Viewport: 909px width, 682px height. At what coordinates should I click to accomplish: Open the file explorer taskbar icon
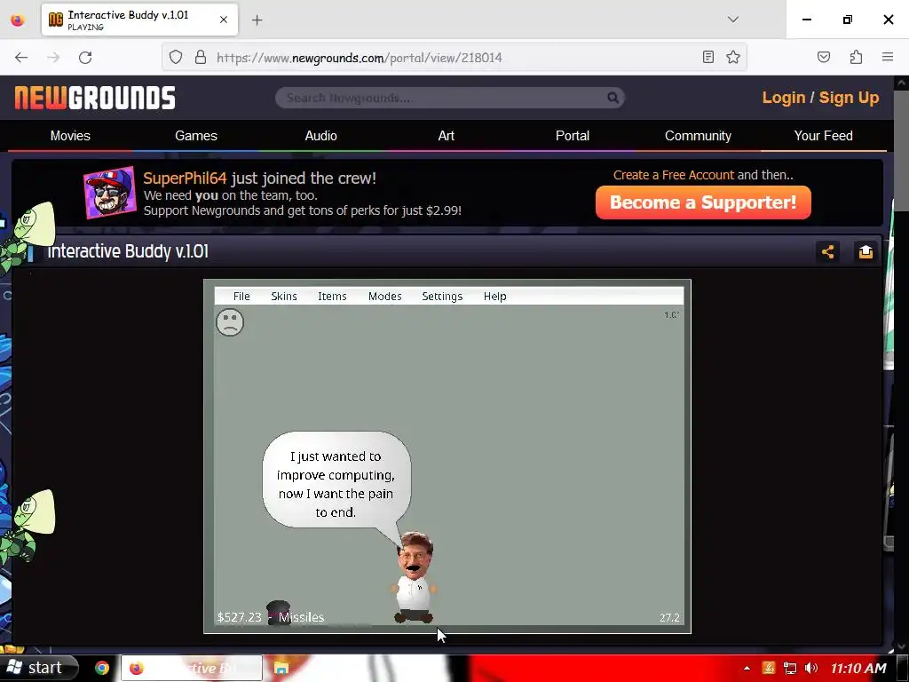tap(281, 668)
